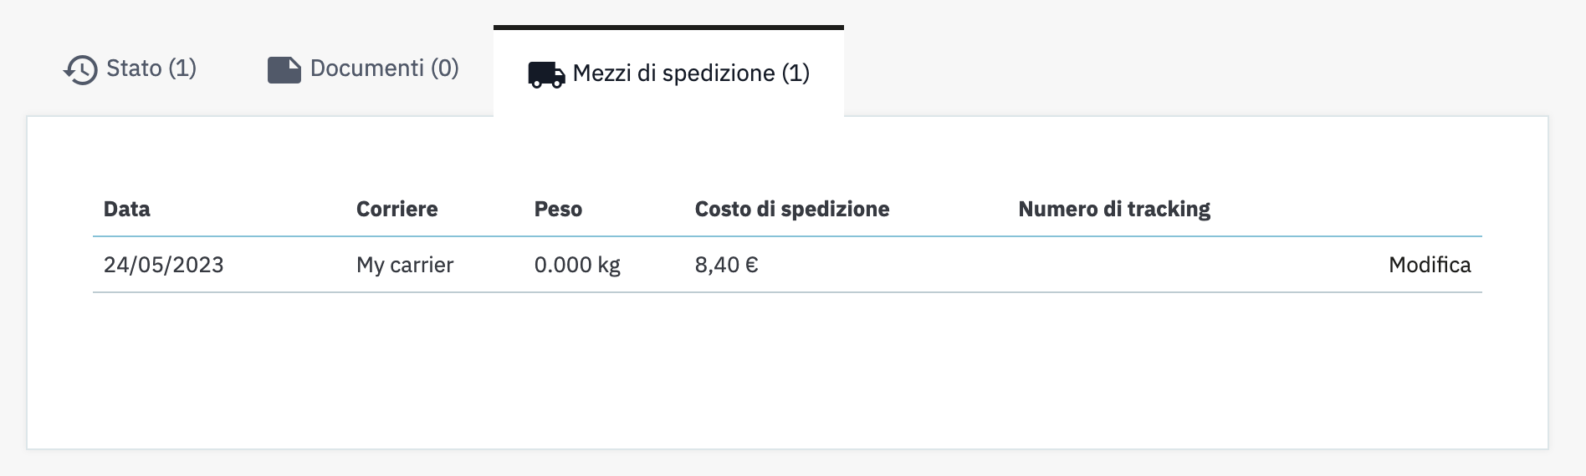
Task: Click the Costo di spedizione header
Action: (791, 209)
